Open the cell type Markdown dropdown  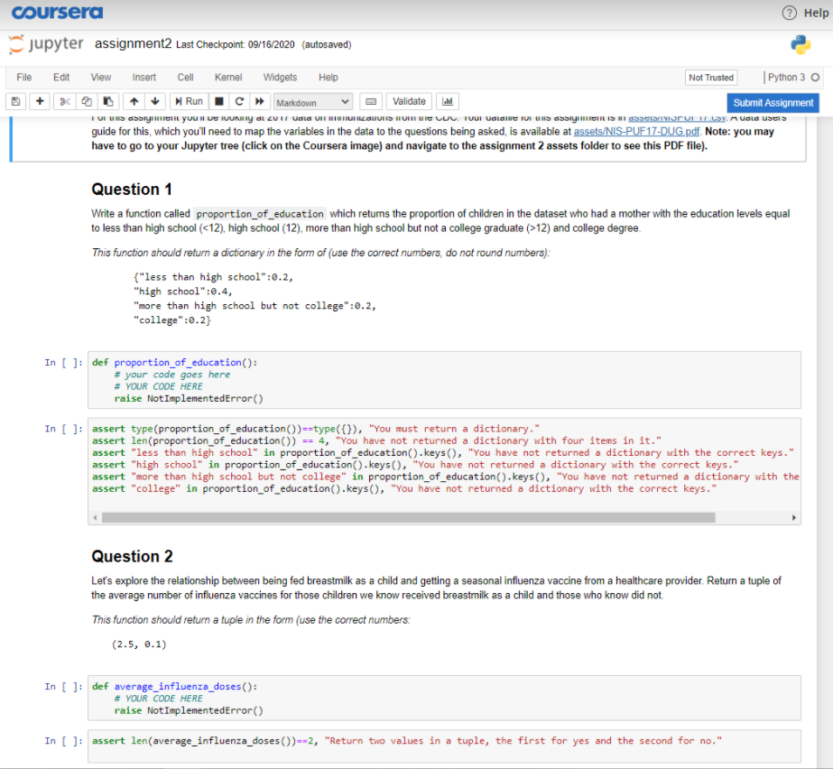point(313,102)
